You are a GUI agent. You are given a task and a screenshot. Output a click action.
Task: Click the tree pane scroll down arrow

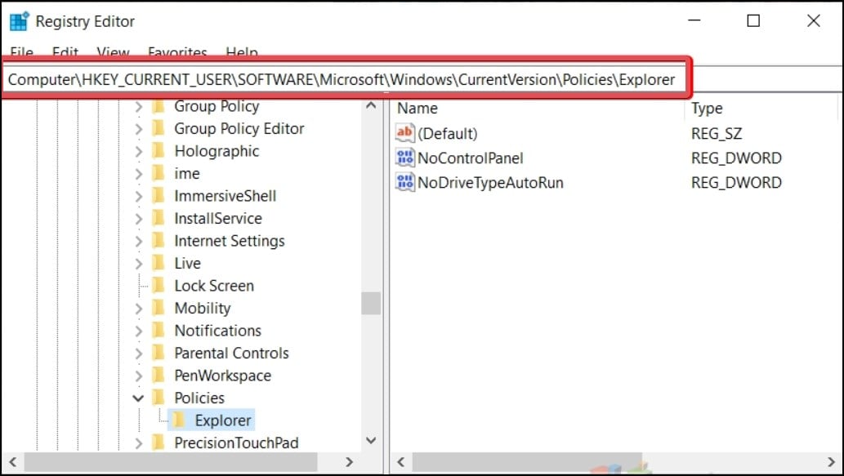[x=370, y=441]
